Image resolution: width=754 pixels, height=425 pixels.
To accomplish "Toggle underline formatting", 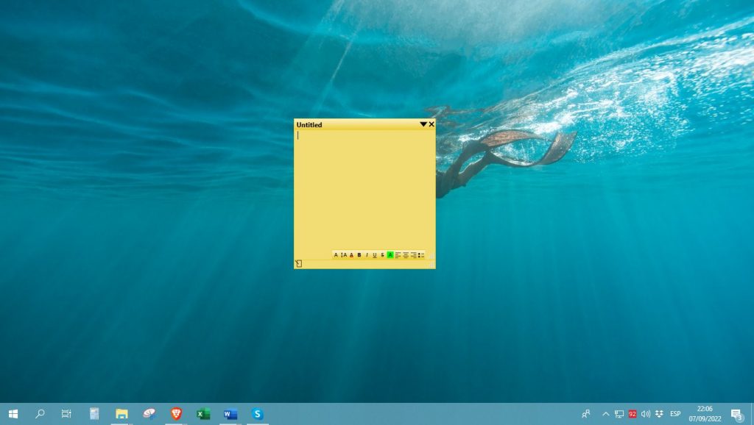I will tap(375, 254).
